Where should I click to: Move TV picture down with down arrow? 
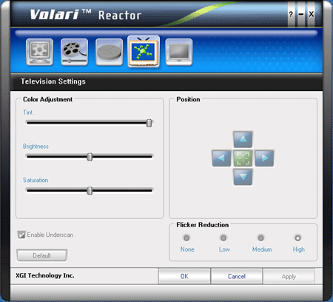click(x=243, y=177)
